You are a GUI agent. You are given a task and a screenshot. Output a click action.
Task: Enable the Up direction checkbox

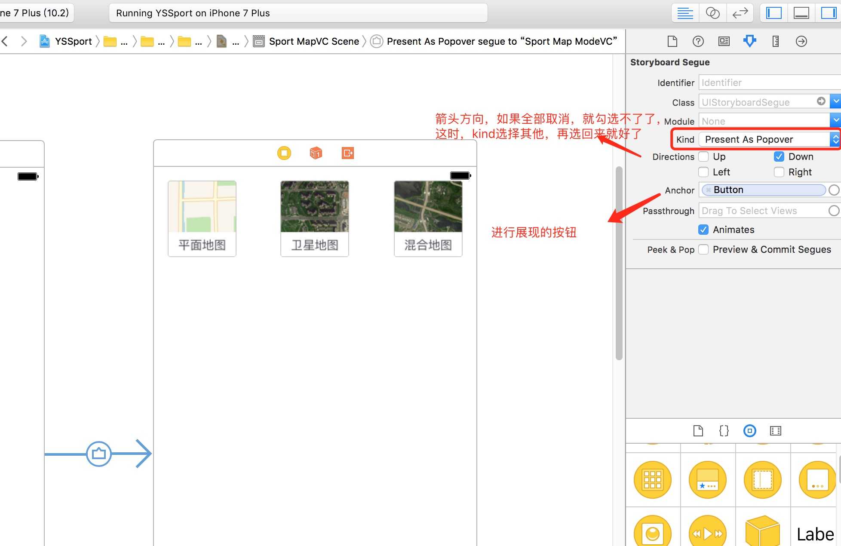704,156
